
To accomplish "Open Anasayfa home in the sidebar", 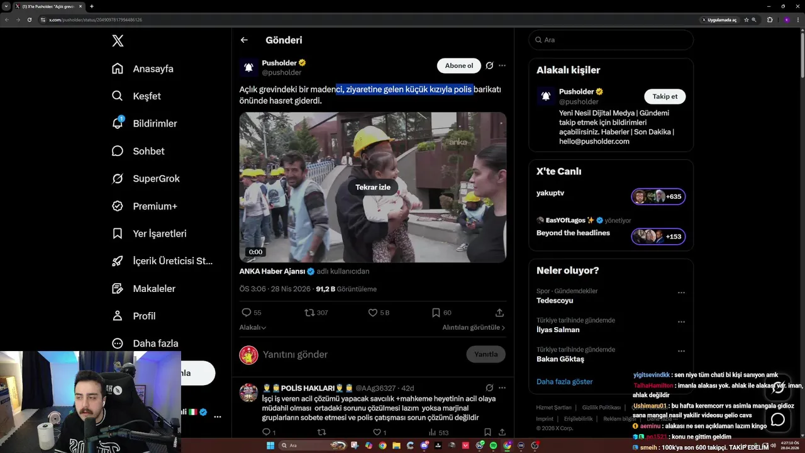I will pos(143,69).
